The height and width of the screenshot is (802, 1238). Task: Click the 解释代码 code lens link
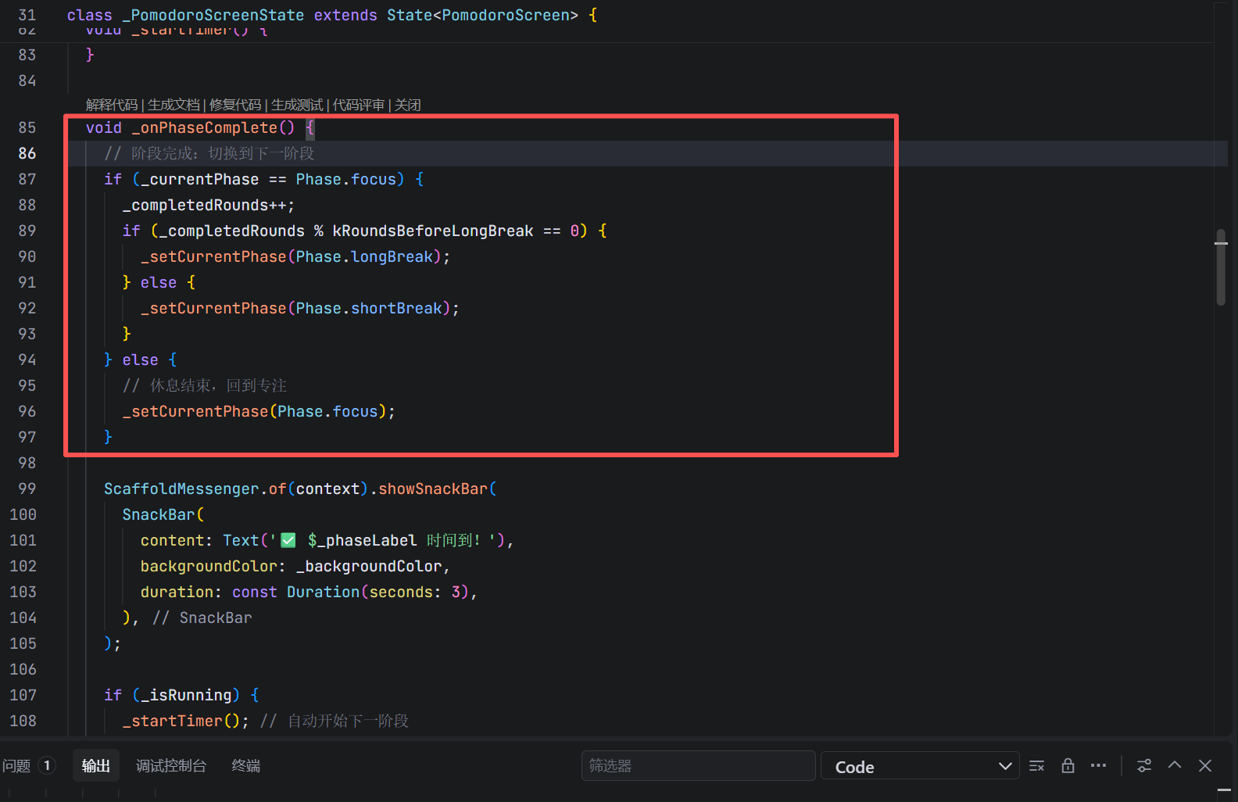coord(112,105)
